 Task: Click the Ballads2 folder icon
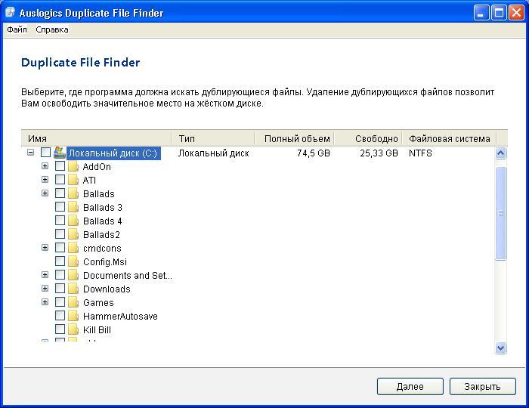(73, 235)
